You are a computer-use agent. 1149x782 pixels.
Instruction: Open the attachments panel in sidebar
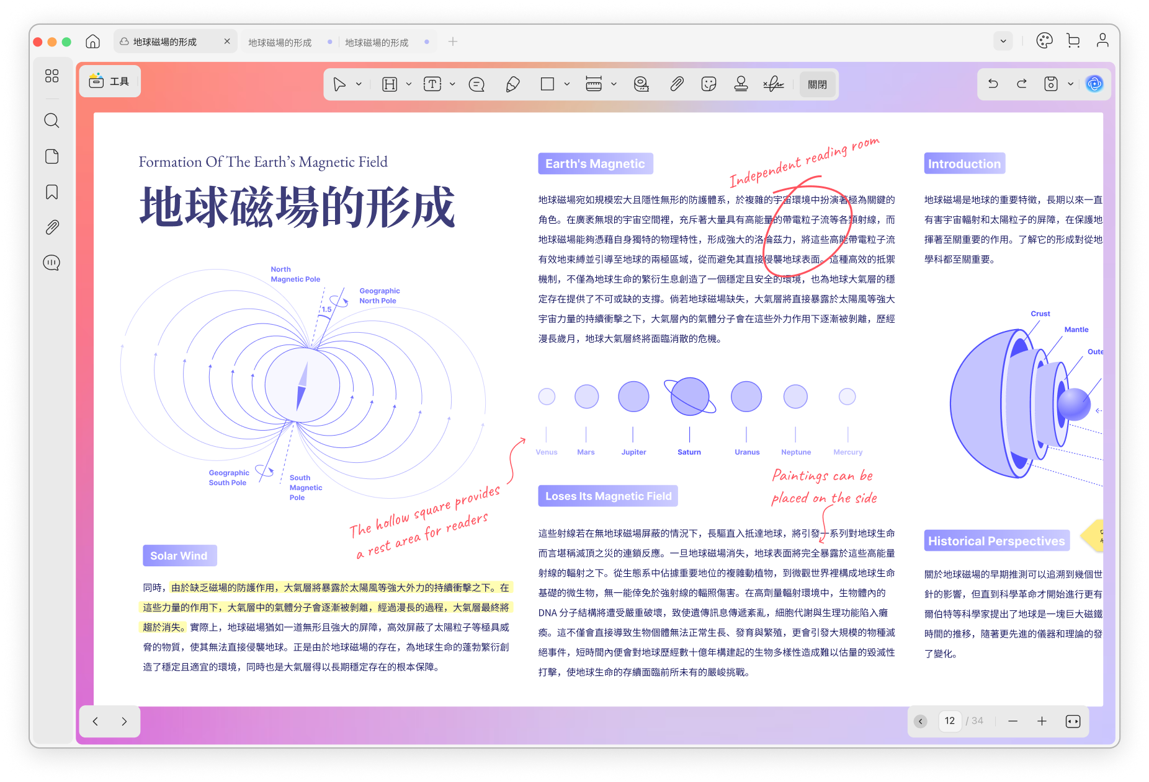click(52, 227)
